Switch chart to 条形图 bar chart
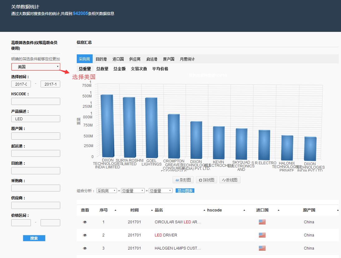 pos(183,180)
